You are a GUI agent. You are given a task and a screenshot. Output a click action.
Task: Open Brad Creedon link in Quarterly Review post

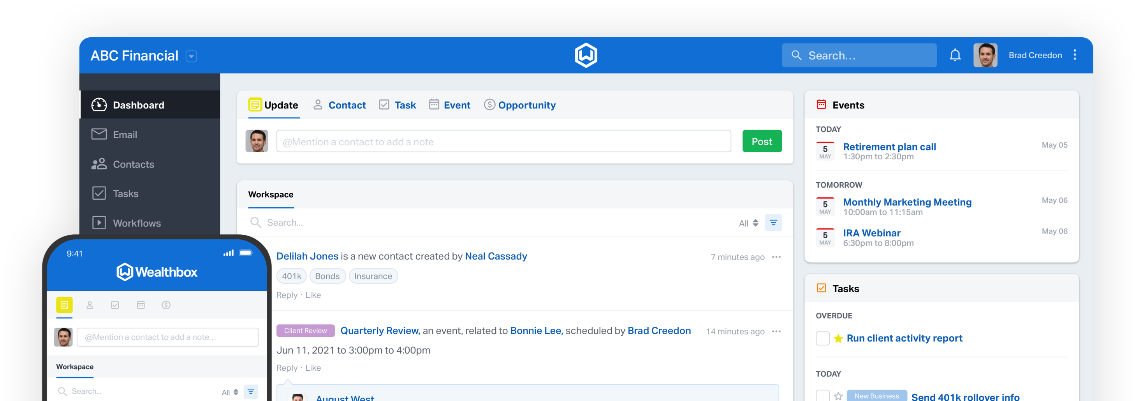[659, 331]
